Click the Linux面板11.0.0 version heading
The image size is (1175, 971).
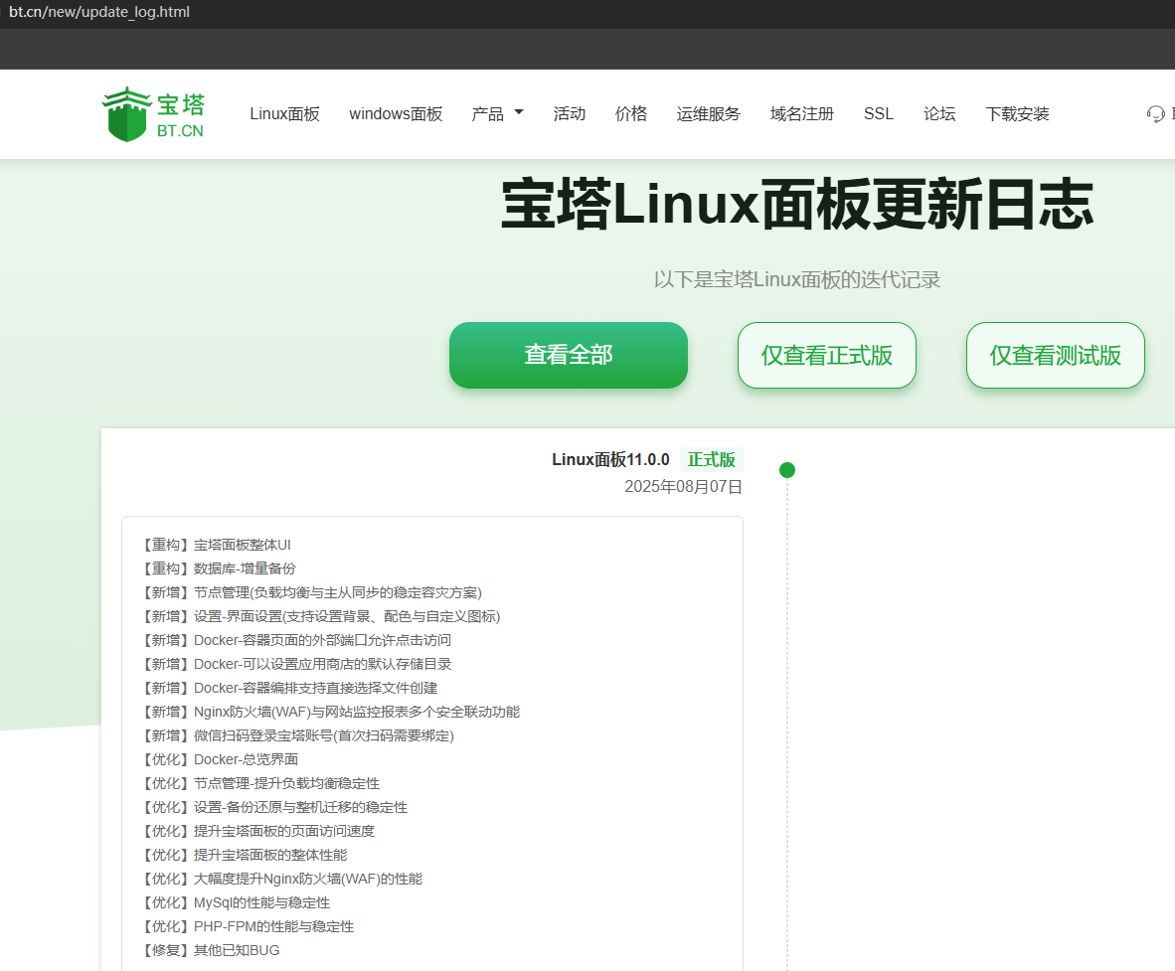[611, 459]
